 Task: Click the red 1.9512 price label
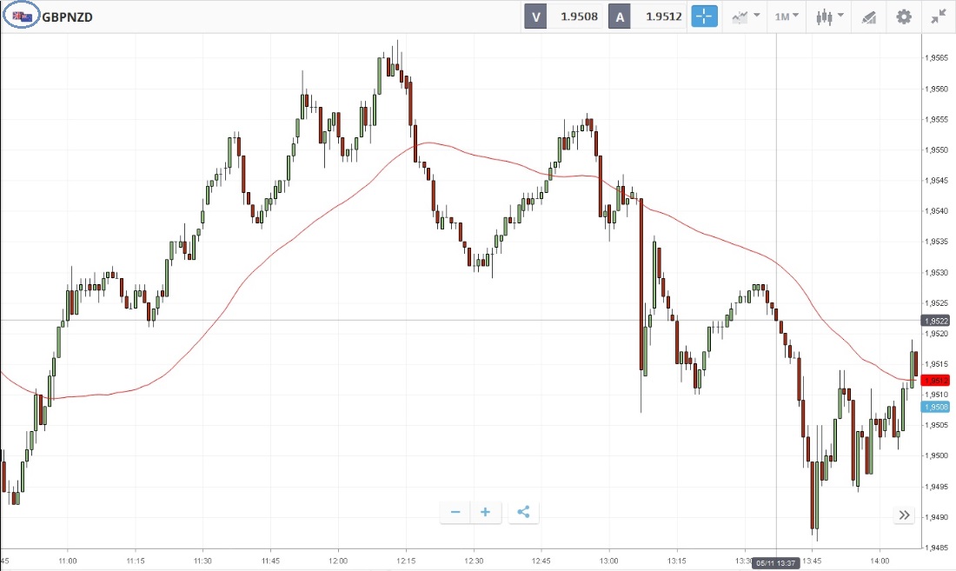pyautogui.click(x=936, y=381)
